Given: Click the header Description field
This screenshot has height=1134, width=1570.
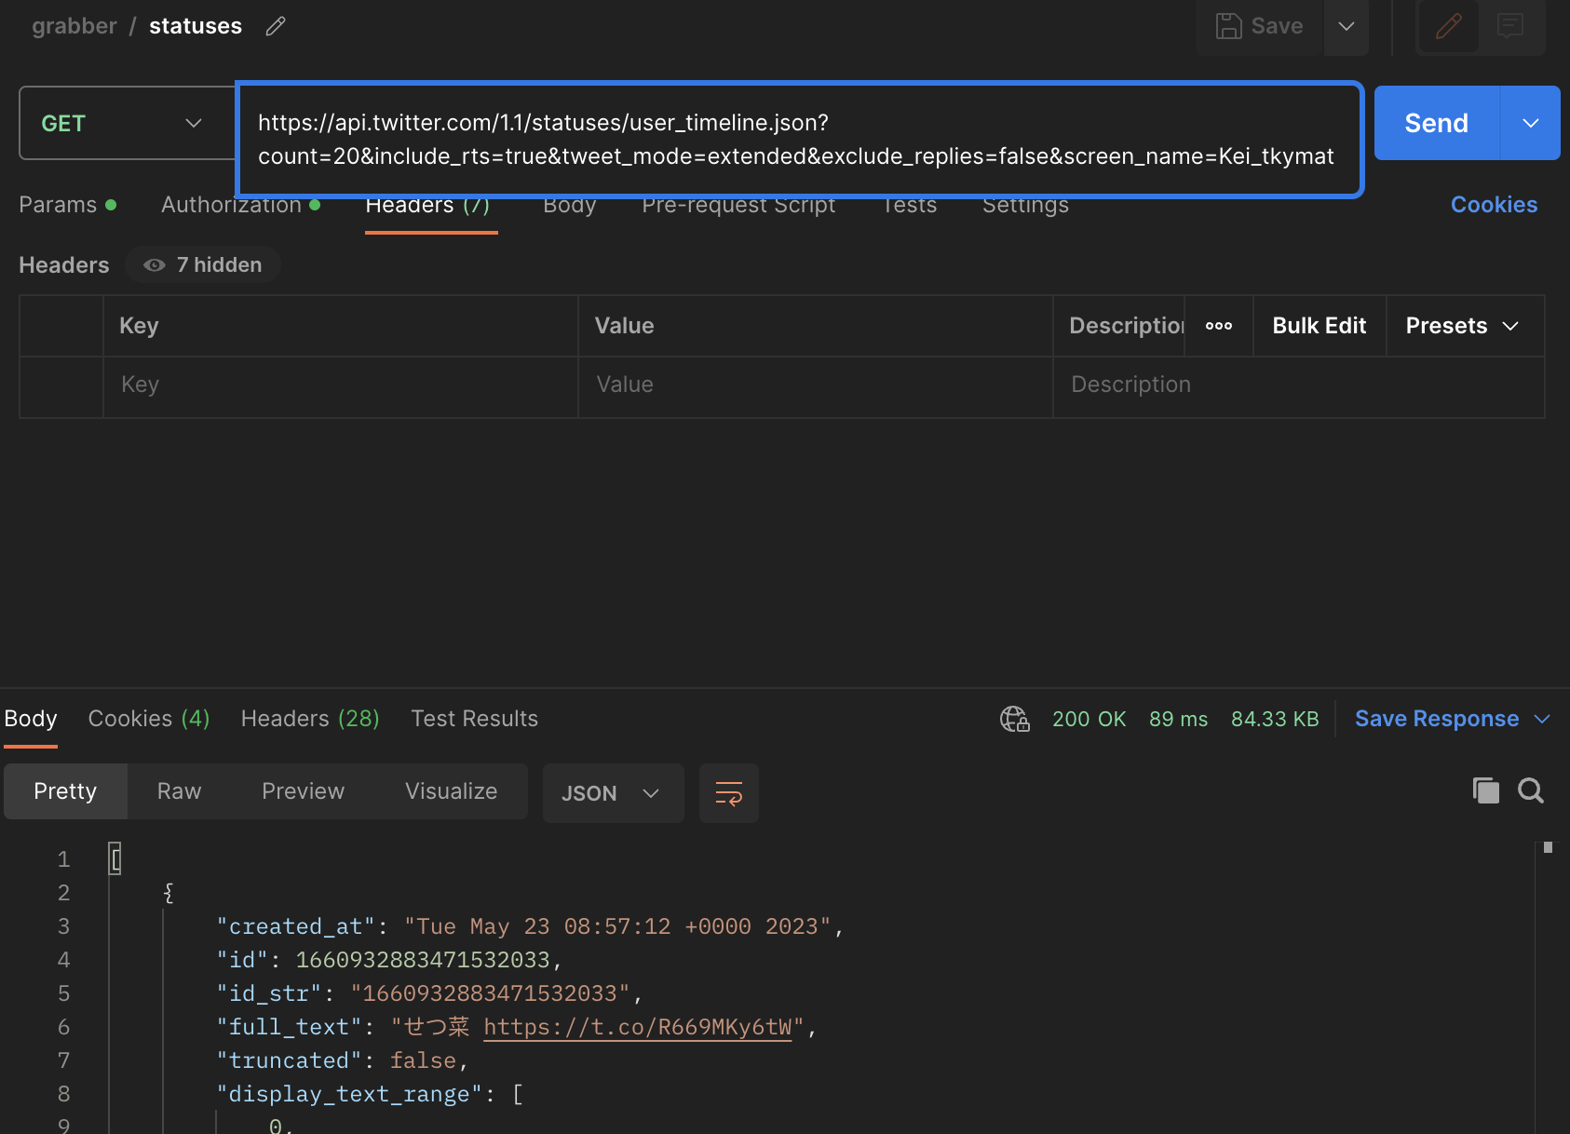Looking at the screenshot, I should click(x=1298, y=385).
